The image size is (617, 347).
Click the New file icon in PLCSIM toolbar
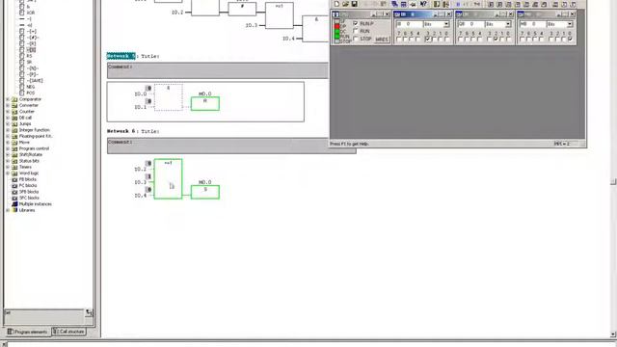336,4
